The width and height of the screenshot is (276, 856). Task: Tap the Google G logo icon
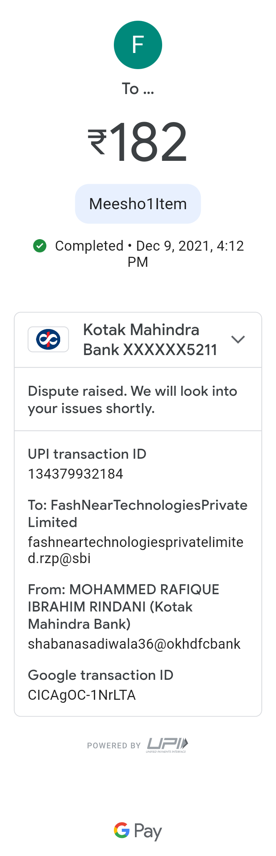tap(122, 830)
